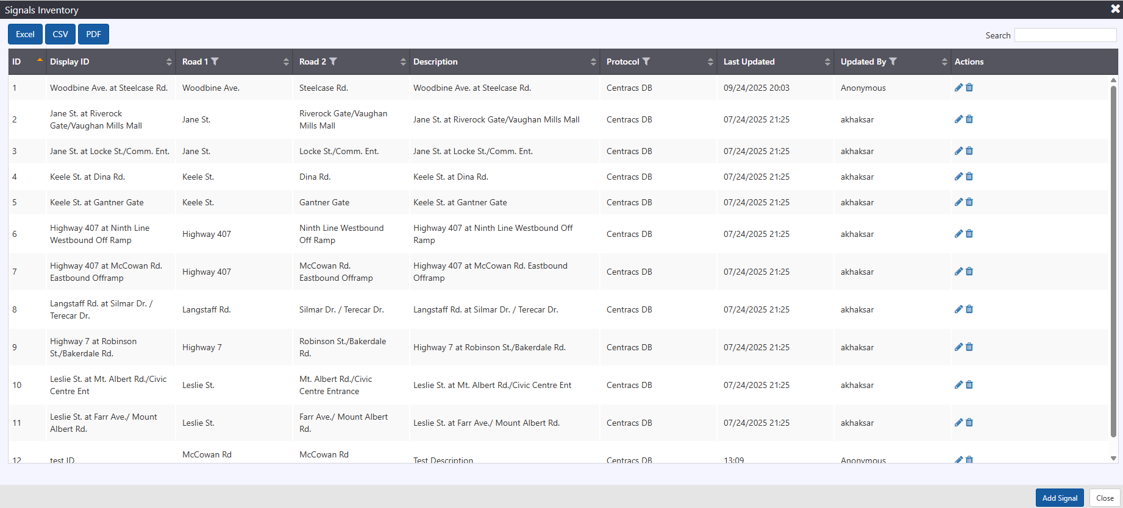Image resolution: width=1123 pixels, height=508 pixels.
Task: Edit Leslie St. at Farr Ave. signal
Action: [x=958, y=423]
